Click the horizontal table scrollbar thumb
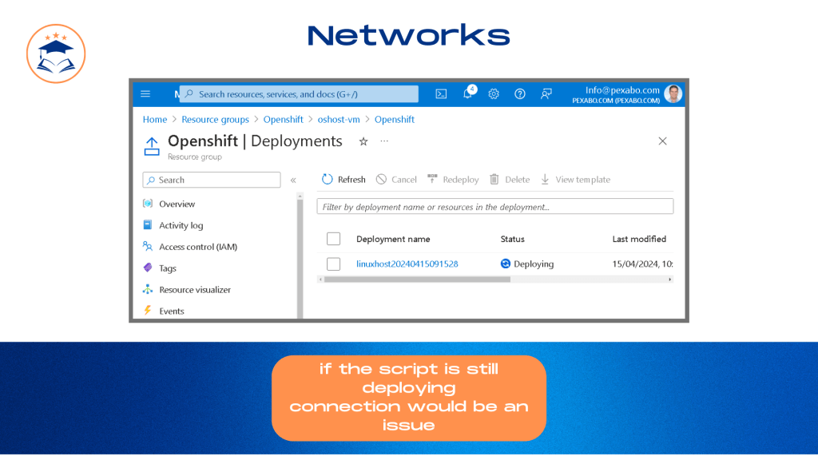This screenshot has height=460, width=818. click(x=417, y=280)
